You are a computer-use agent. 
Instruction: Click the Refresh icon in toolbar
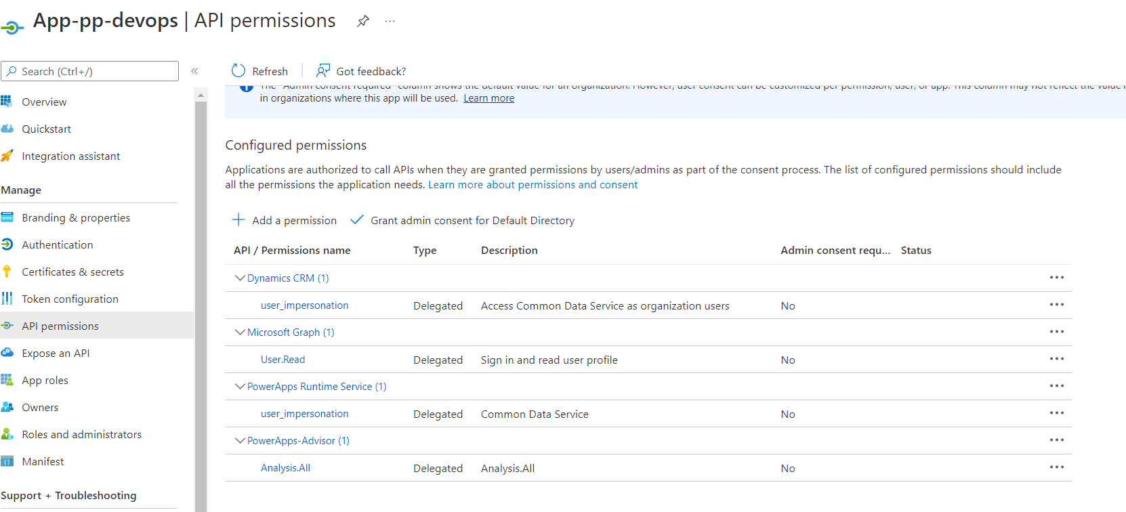coord(238,71)
